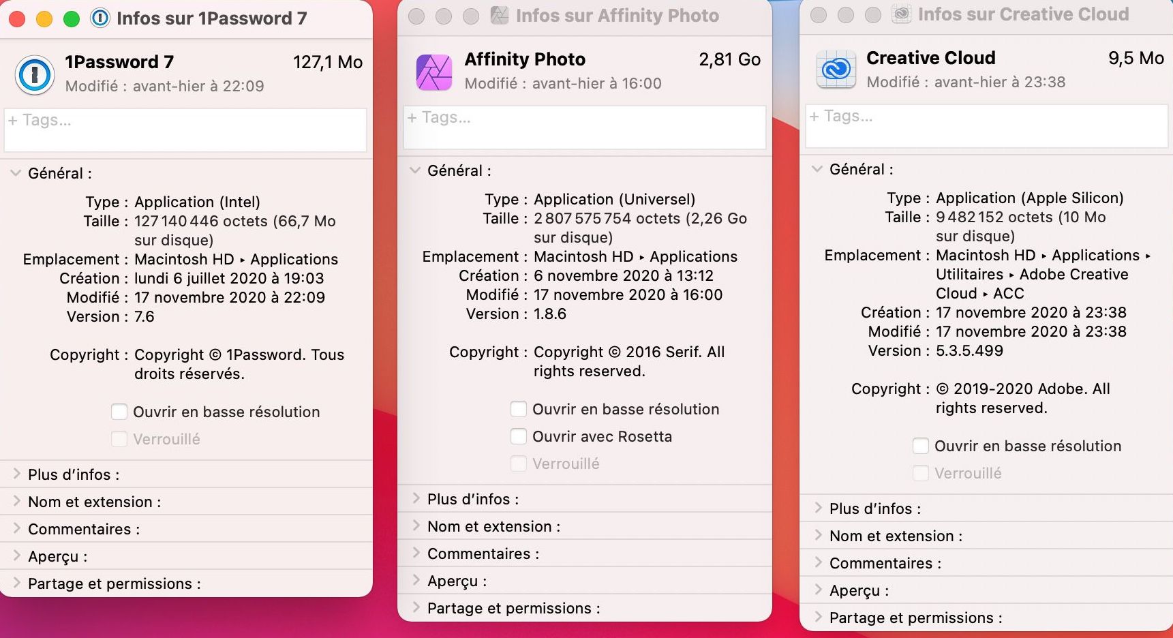Click the Creative Cloud title bar proxy icon
The width and height of the screenshot is (1173, 638).
[902, 14]
